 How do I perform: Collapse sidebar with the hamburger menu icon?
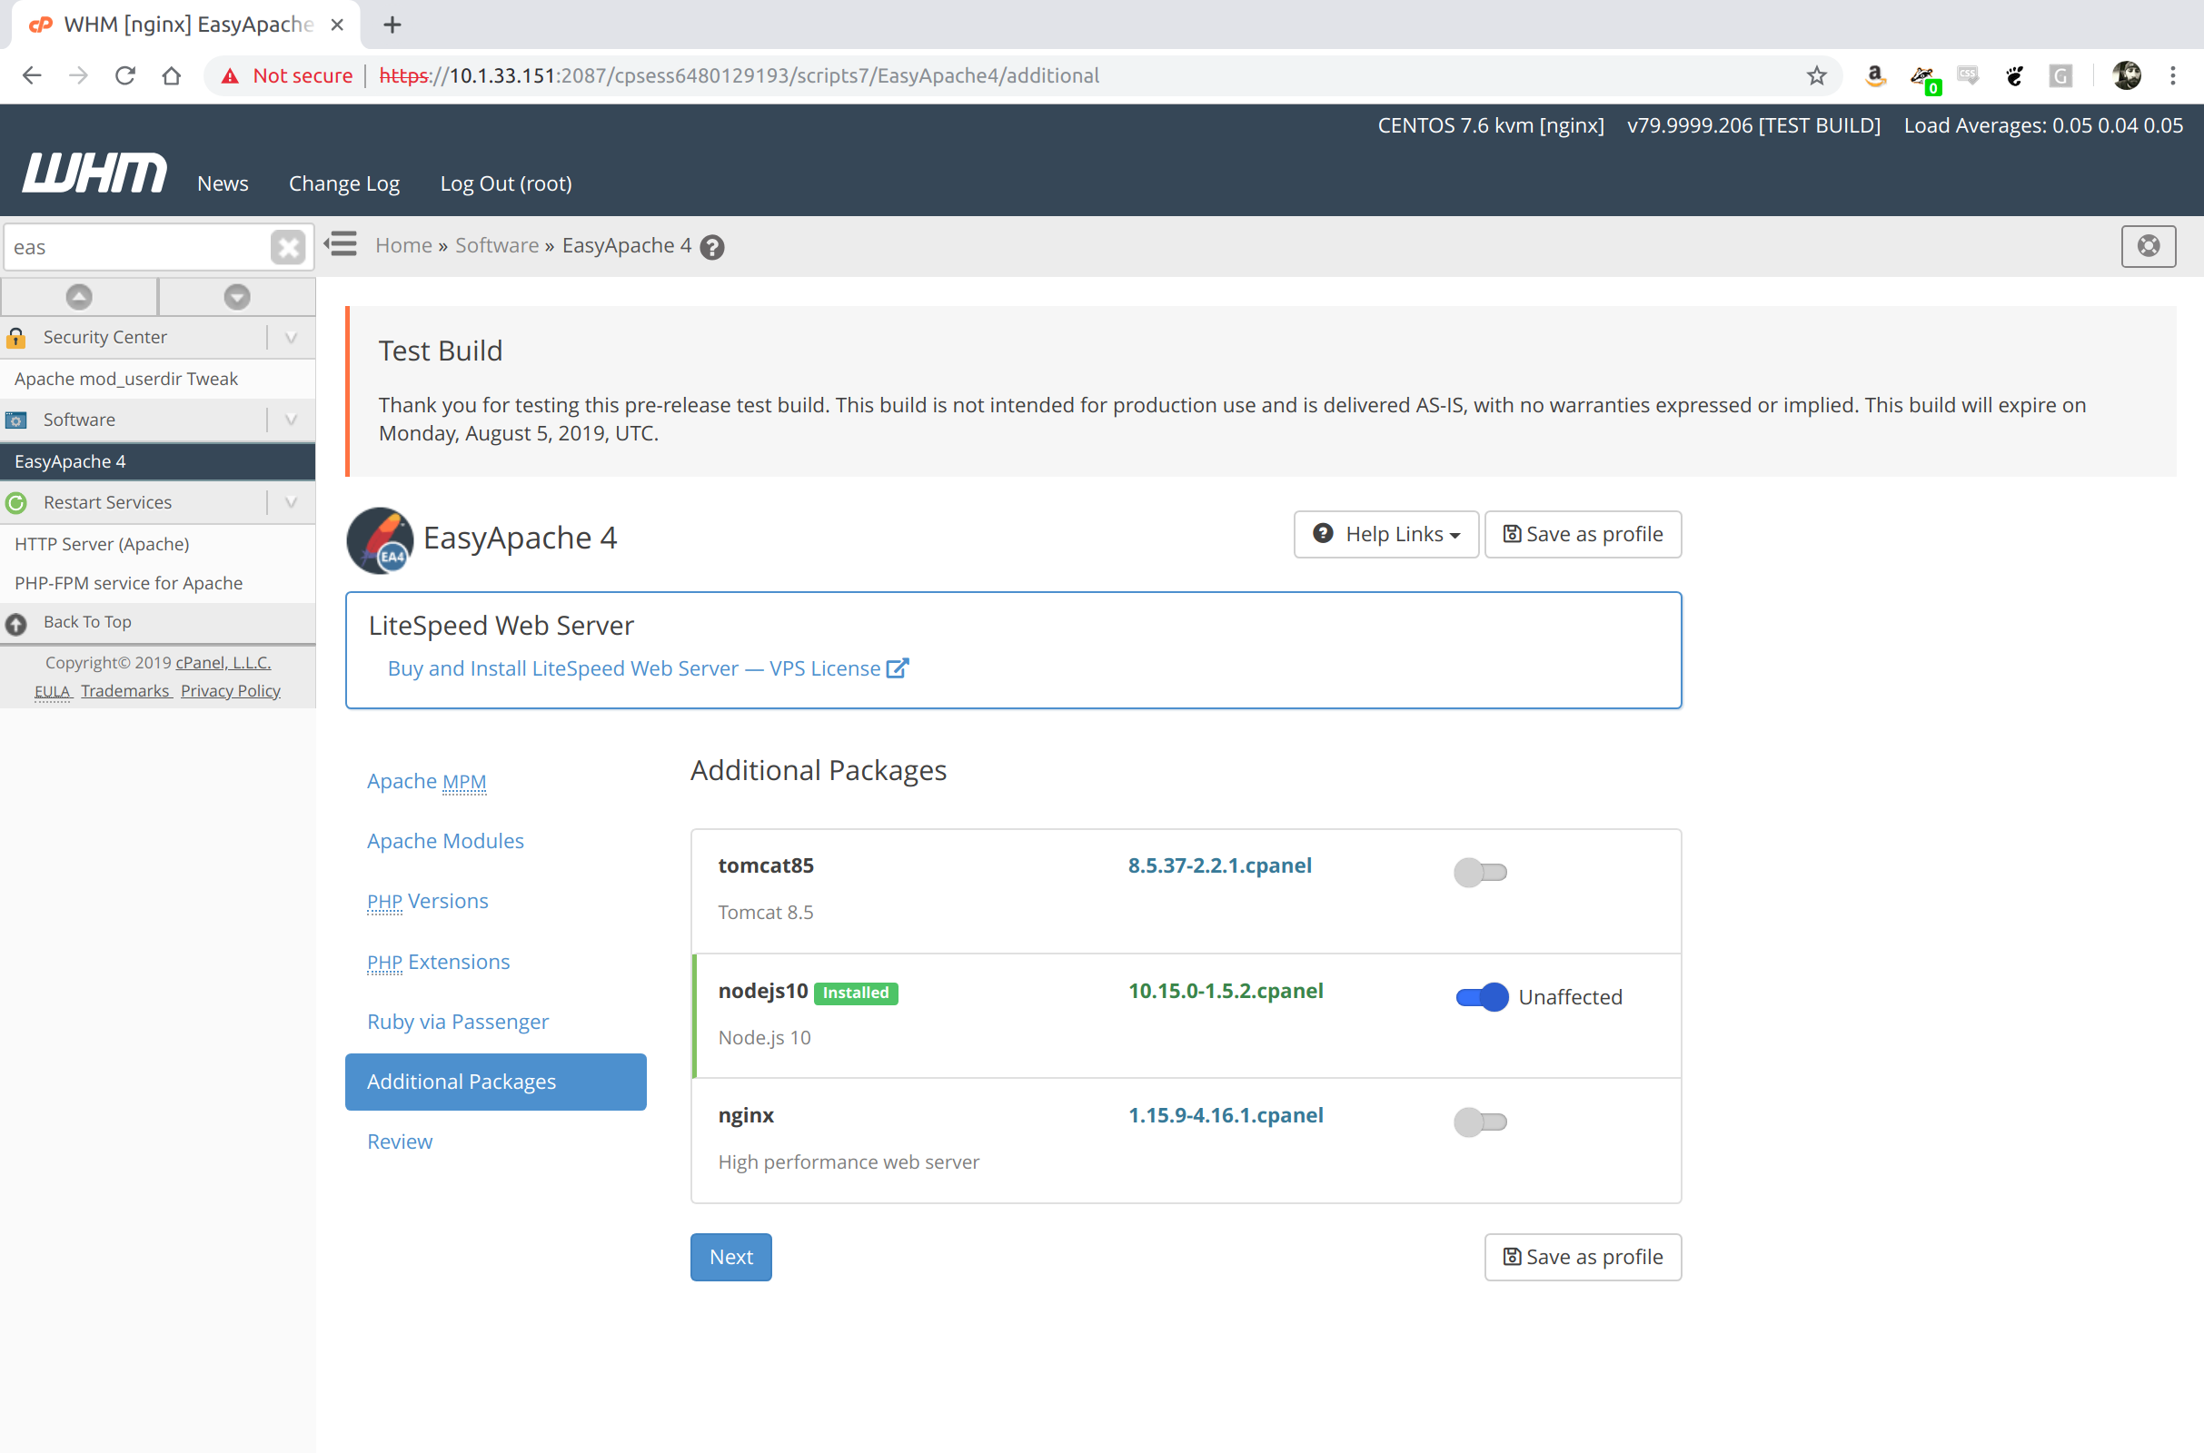click(341, 244)
